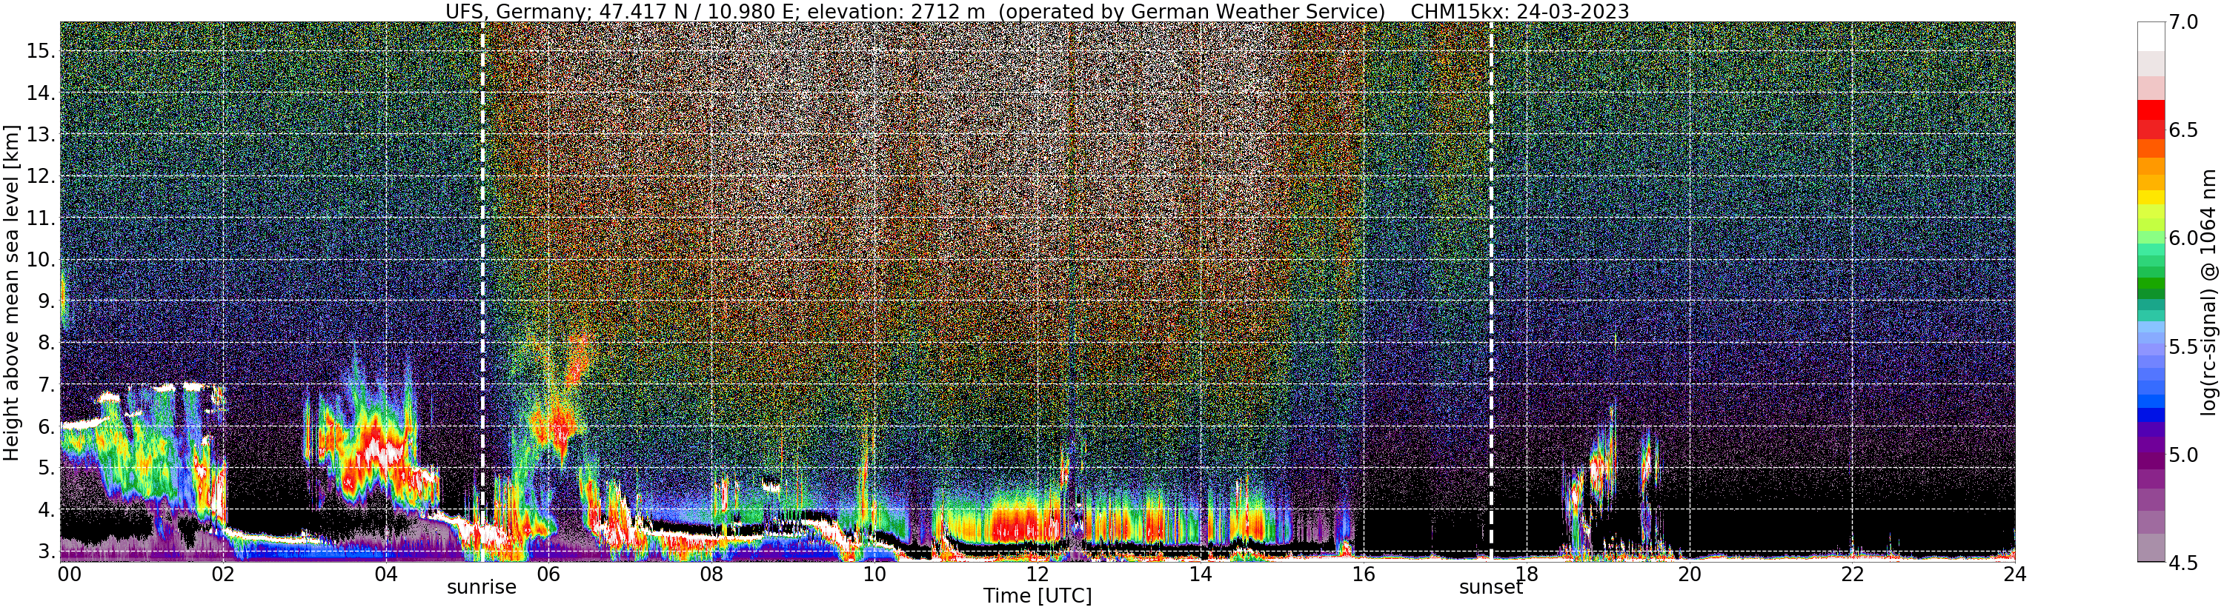Click the "4.5" colorbar tick label
The height and width of the screenshot is (610, 2224).
click(2182, 563)
